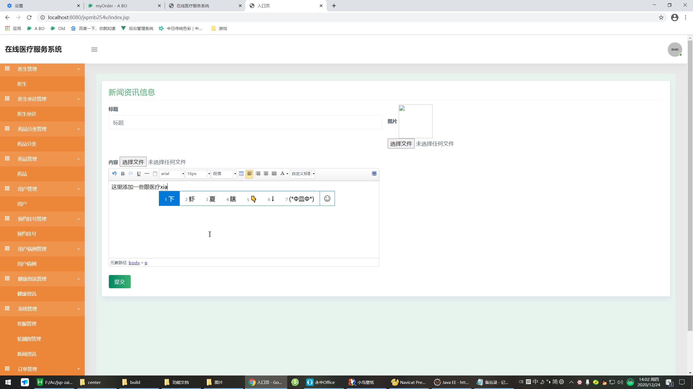Open the 百度一下 bookmark

93,28
